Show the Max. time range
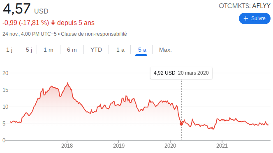The width and height of the screenshot is (273, 153). (x=165, y=50)
